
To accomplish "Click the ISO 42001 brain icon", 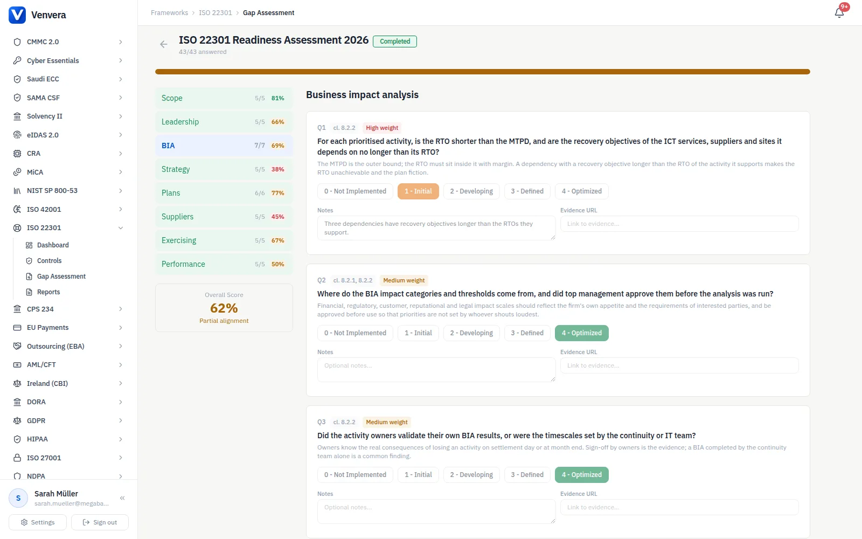I will [x=17, y=209].
